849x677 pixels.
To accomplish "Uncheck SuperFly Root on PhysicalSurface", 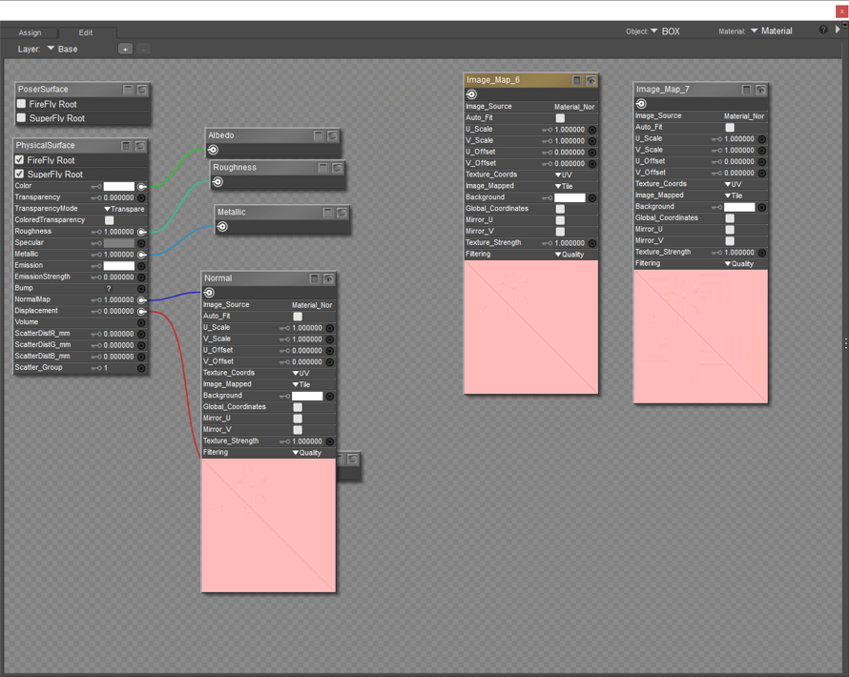I will pos(20,174).
